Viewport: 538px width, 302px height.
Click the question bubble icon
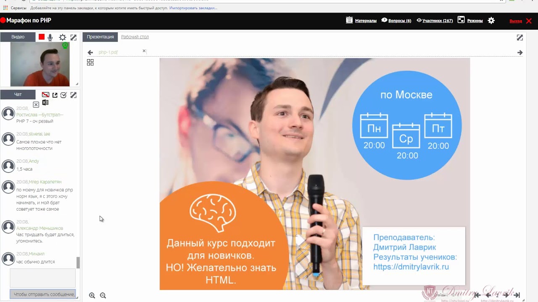384,20
